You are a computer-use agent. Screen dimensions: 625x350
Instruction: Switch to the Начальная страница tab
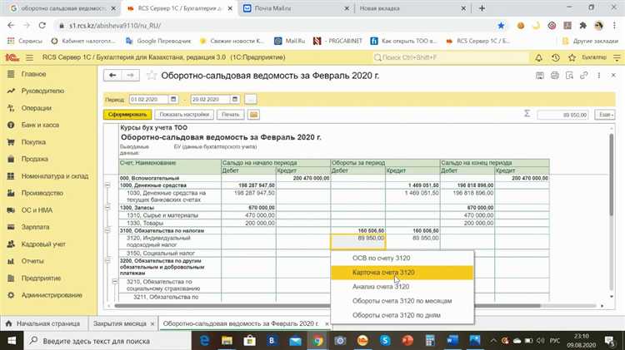coord(43,323)
